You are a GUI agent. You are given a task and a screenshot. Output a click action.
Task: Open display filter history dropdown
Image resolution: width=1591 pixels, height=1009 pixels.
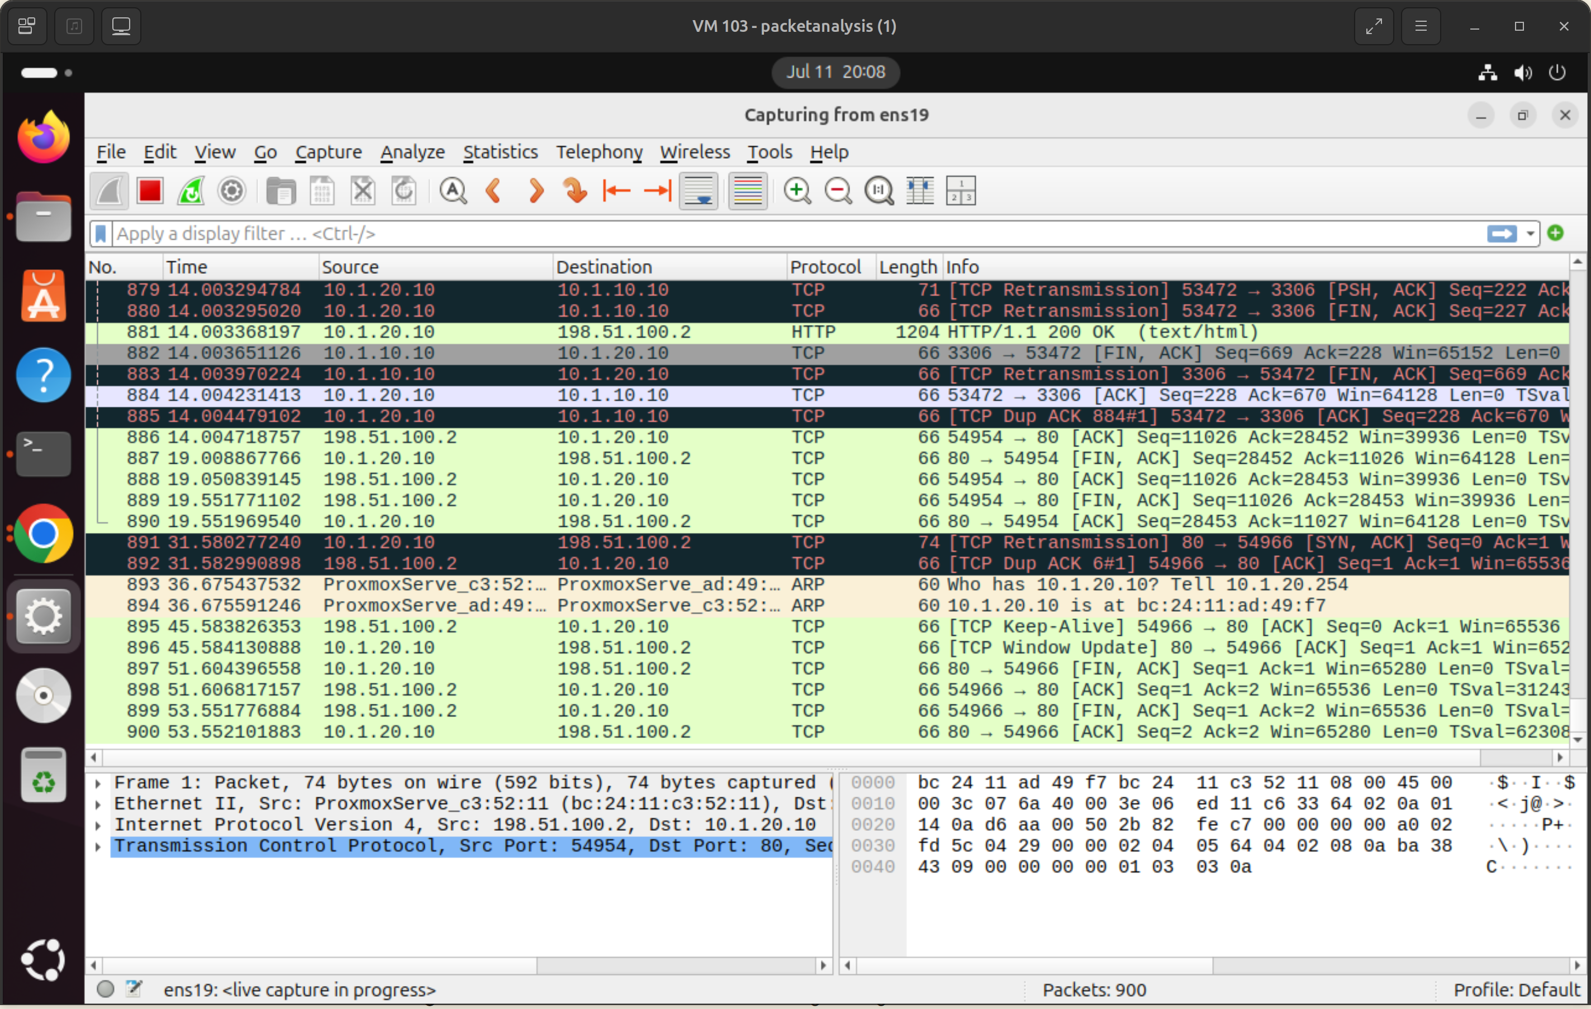[x=1530, y=234]
